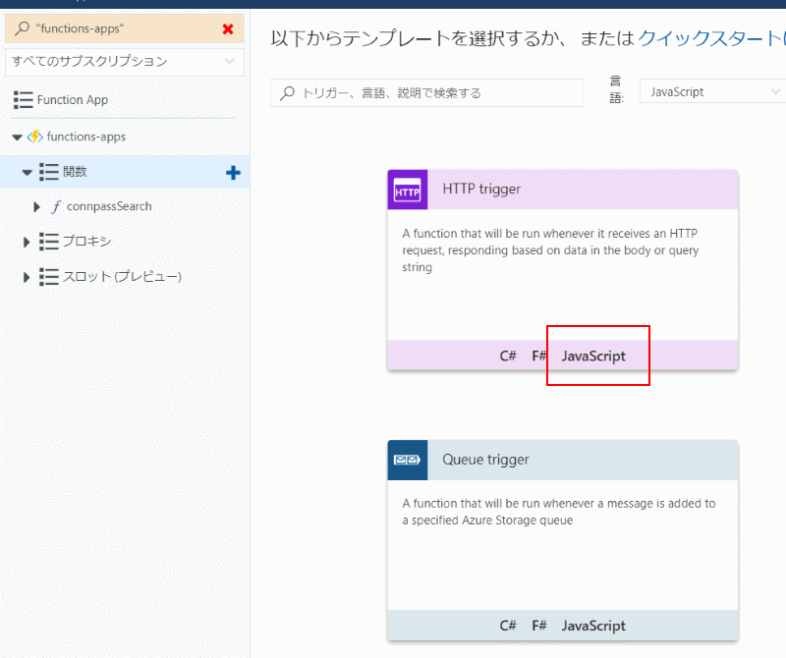The height and width of the screenshot is (658, 786).
Task: Select C# on the Queue trigger card
Action: pos(507,626)
